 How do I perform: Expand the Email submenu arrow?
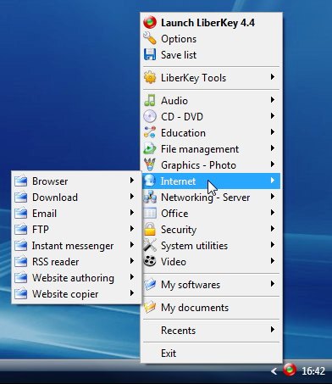[x=132, y=213]
